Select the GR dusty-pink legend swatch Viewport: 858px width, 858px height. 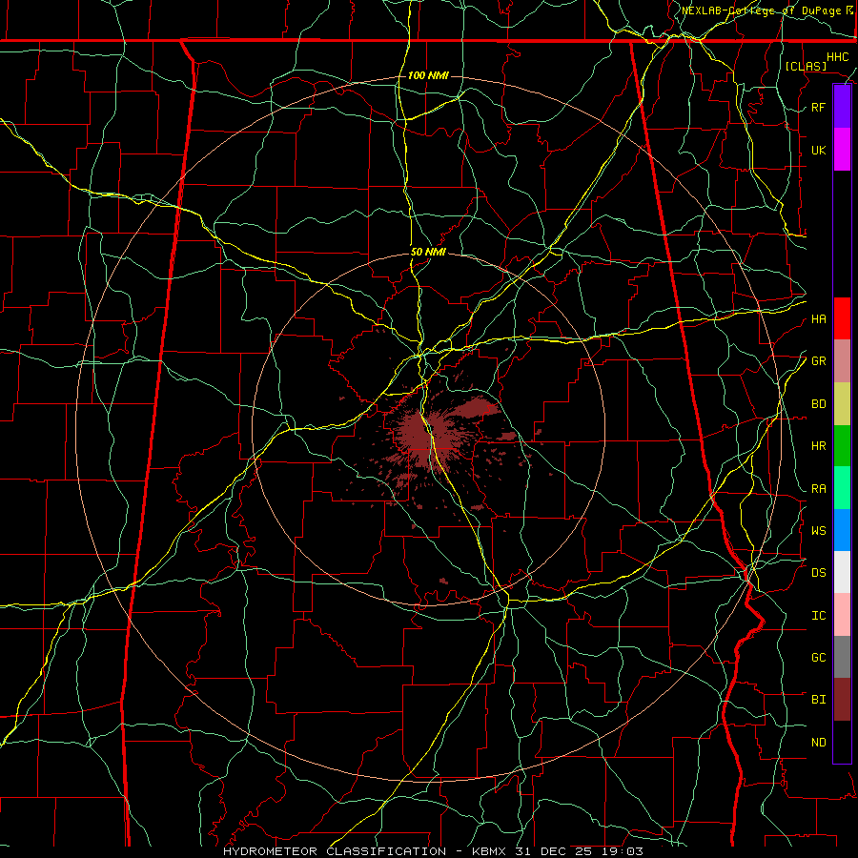(842, 361)
